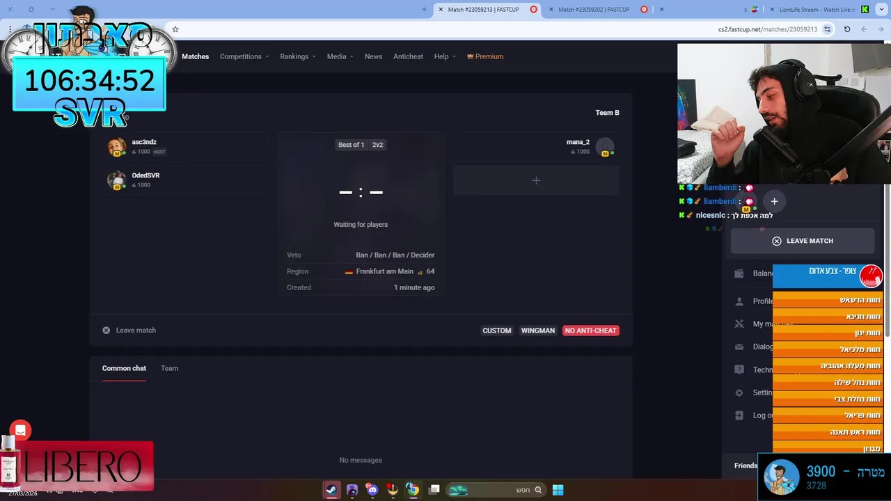Click the orange support chat bubble icon
This screenshot has height=501, width=891.
pyautogui.click(x=20, y=431)
